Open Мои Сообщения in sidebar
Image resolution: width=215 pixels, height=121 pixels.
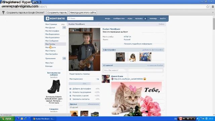[52, 41]
